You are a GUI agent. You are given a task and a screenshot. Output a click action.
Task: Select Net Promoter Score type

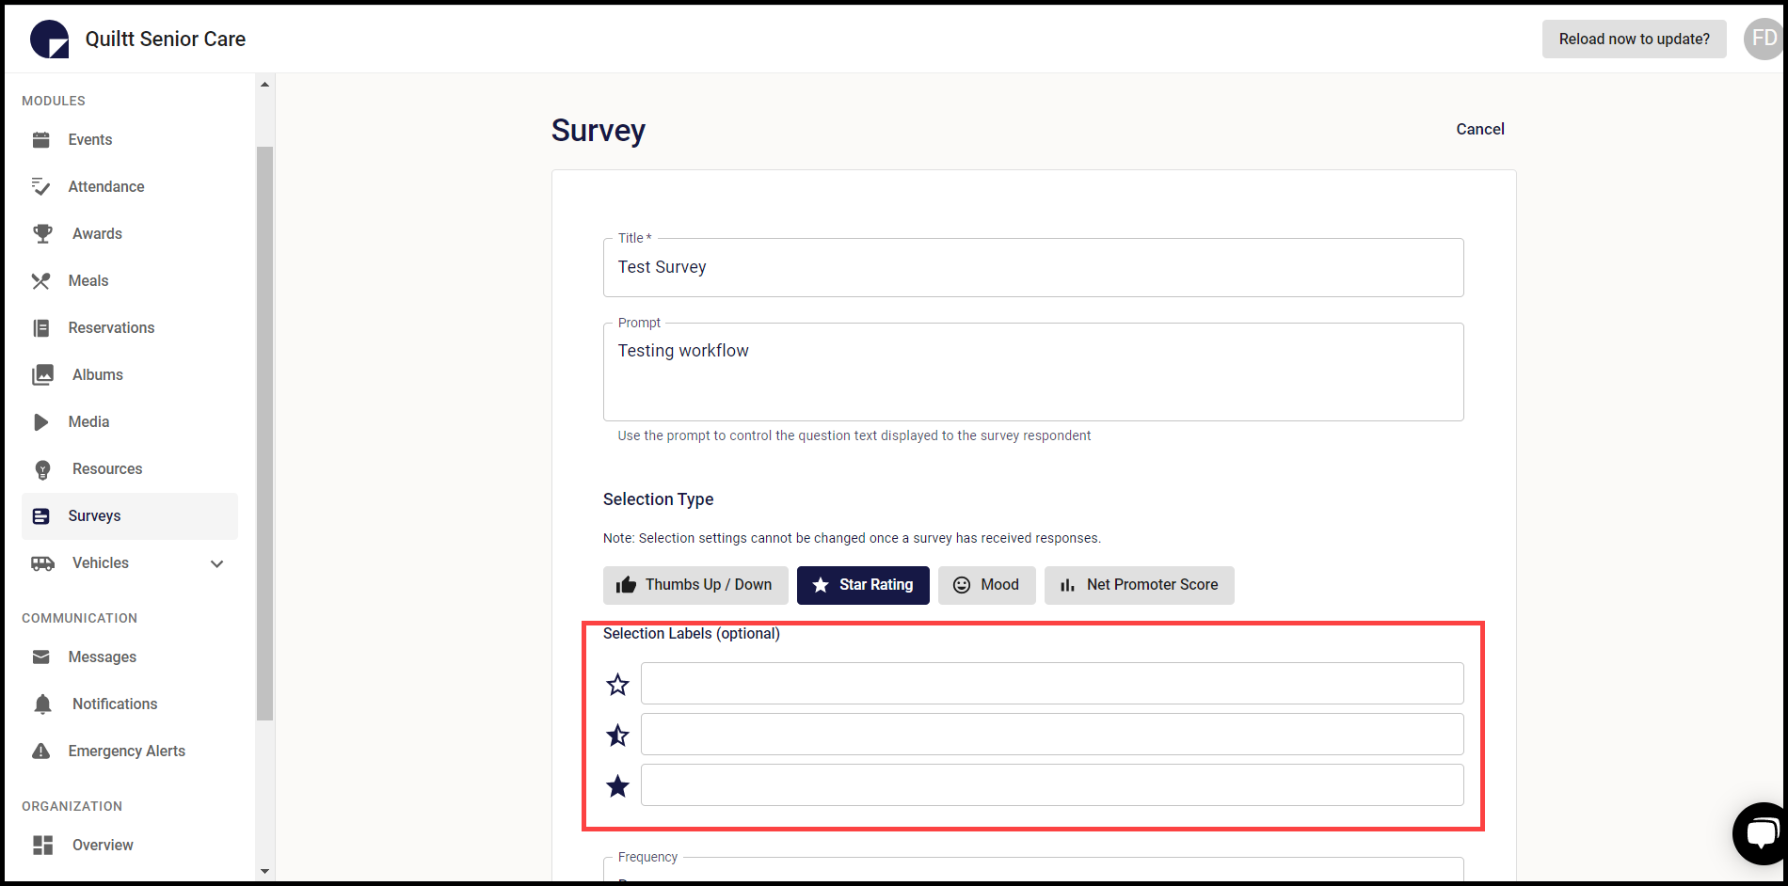point(1140,585)
